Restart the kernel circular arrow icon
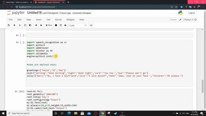The height and width of the screenshot is (116, 206). point(61,25)
